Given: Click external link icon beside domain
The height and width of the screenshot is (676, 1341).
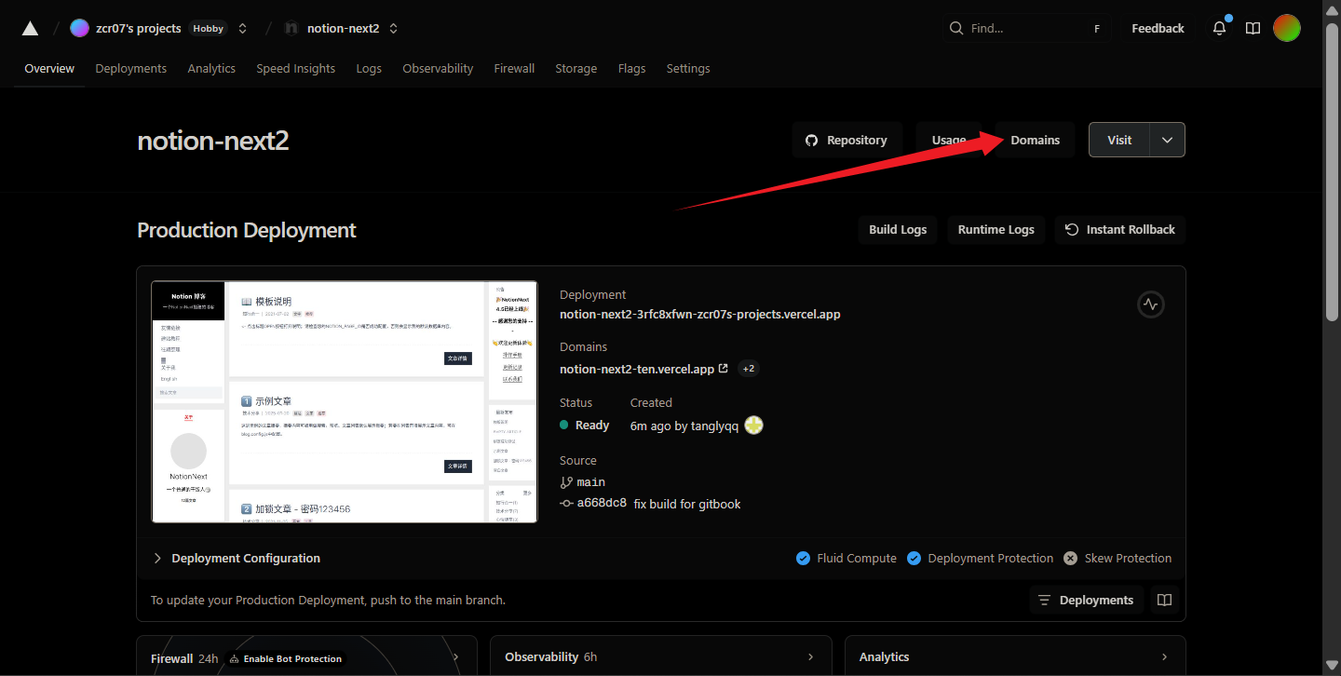Looking at the screenshot, I should pyautogui.click(x=724, y=369).
